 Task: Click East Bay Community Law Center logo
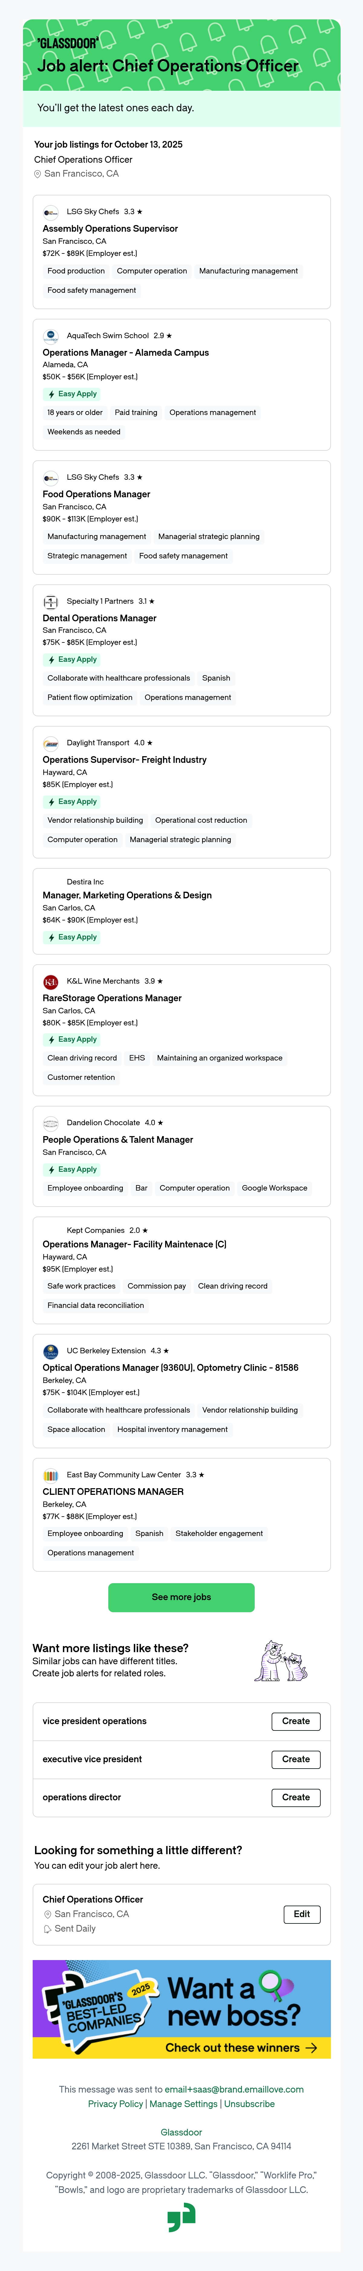point(51,1475)
